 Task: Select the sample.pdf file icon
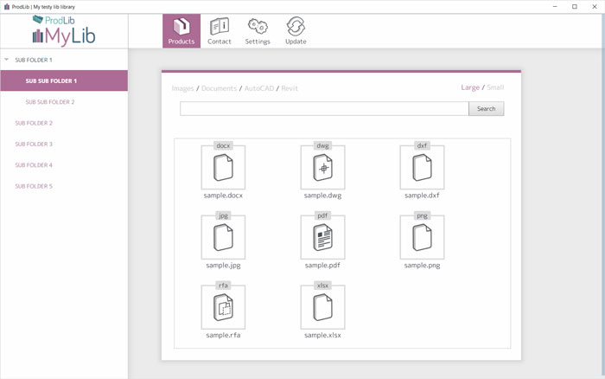pyautogui.click(x=322, y=237)
